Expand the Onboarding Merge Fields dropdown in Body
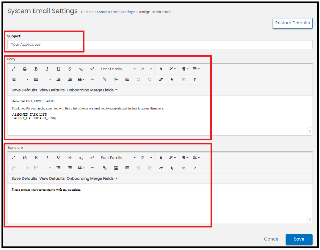 coord(92,90)
